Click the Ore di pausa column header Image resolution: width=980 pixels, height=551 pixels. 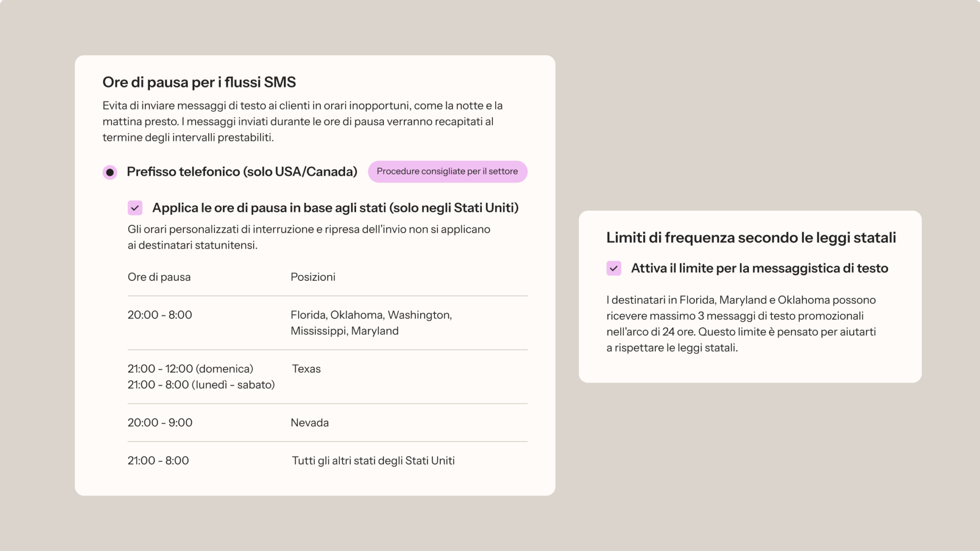[x=159, y=277]
